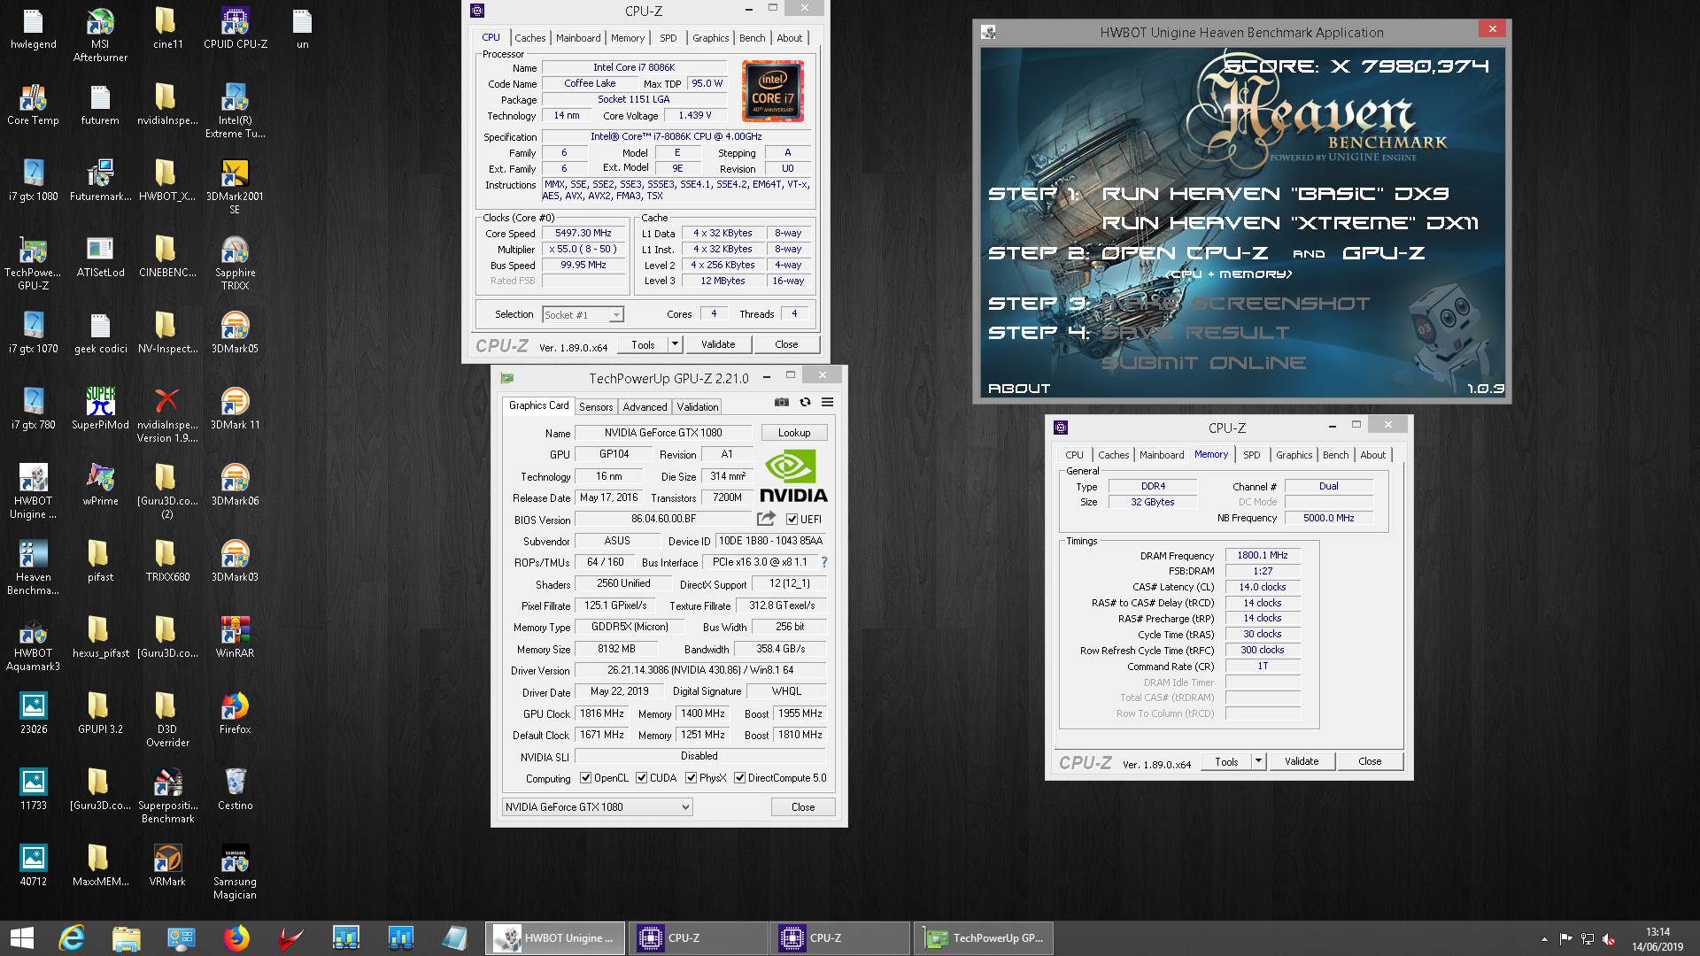Image resolution: width=1700 pixels, height=956 pixels.
Task: Click bus interface question mark in GPU-Z
Action: click(x=823, y=562)
